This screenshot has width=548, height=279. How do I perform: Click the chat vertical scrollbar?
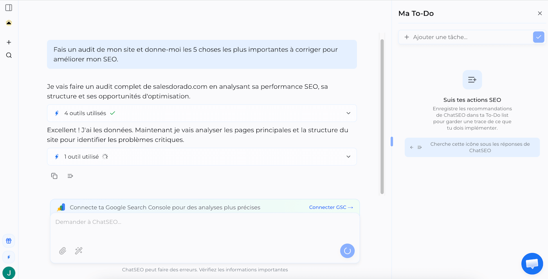(x=382, y=116)
